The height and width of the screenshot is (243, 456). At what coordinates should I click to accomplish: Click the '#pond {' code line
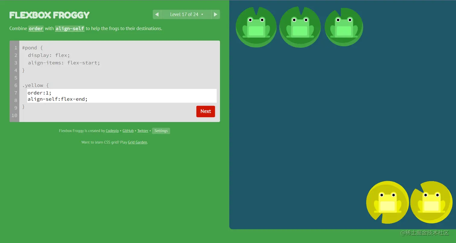click(x=33, y=48)
